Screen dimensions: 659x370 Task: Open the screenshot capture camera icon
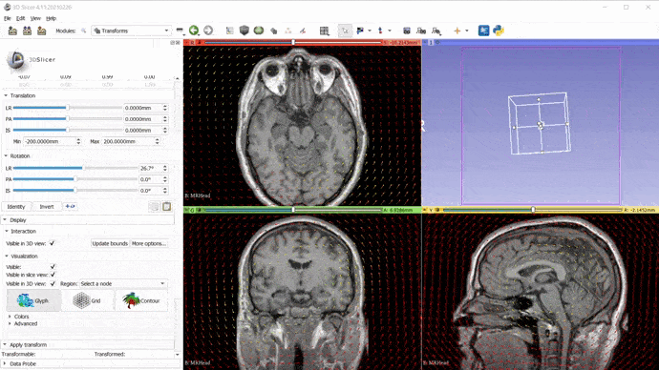407,31
